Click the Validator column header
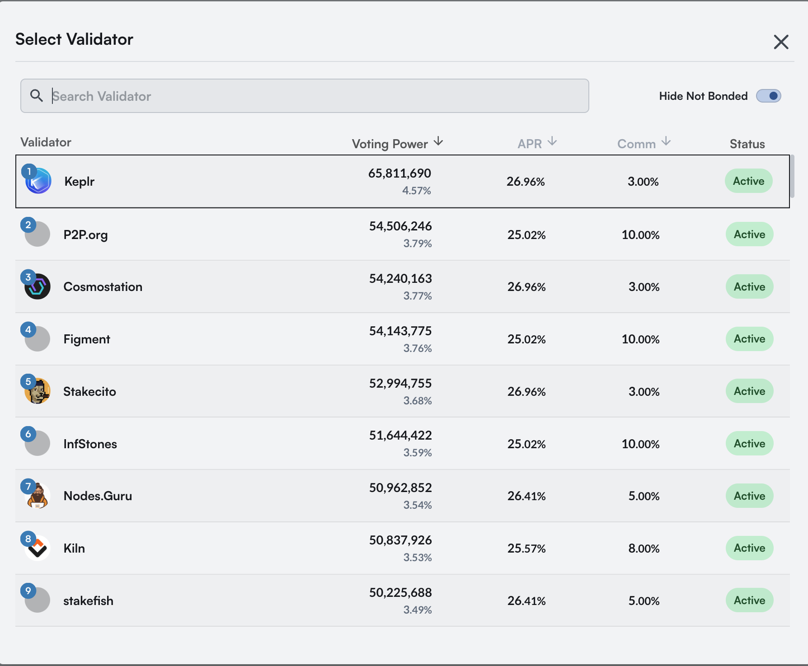808x666 pixels. [x=46, y=142]
